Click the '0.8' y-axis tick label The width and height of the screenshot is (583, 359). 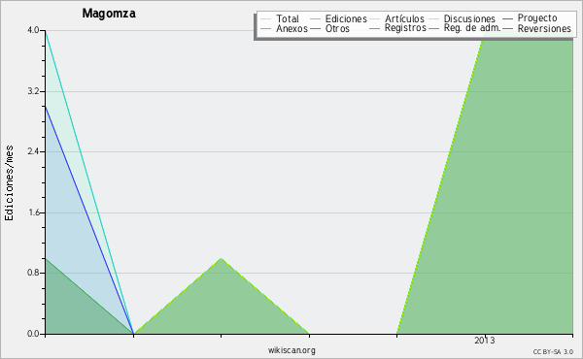(x=33, y=273)
